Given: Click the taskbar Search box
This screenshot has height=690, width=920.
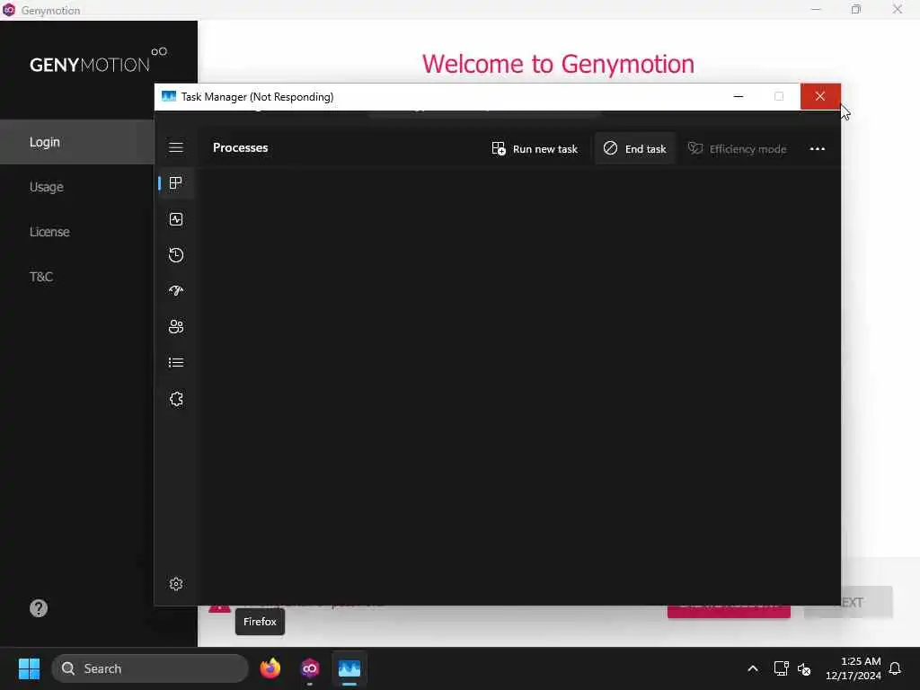Looking at the screenshot, I should point(150,668).
